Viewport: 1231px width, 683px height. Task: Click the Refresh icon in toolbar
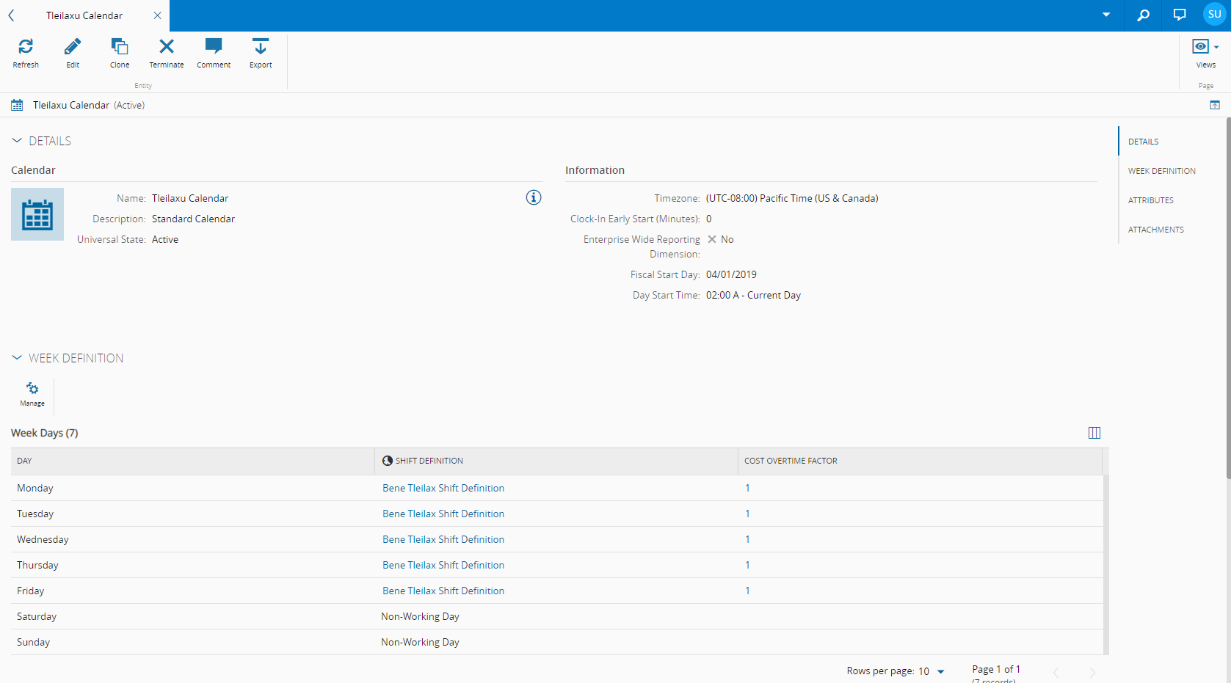pos(26,53)
